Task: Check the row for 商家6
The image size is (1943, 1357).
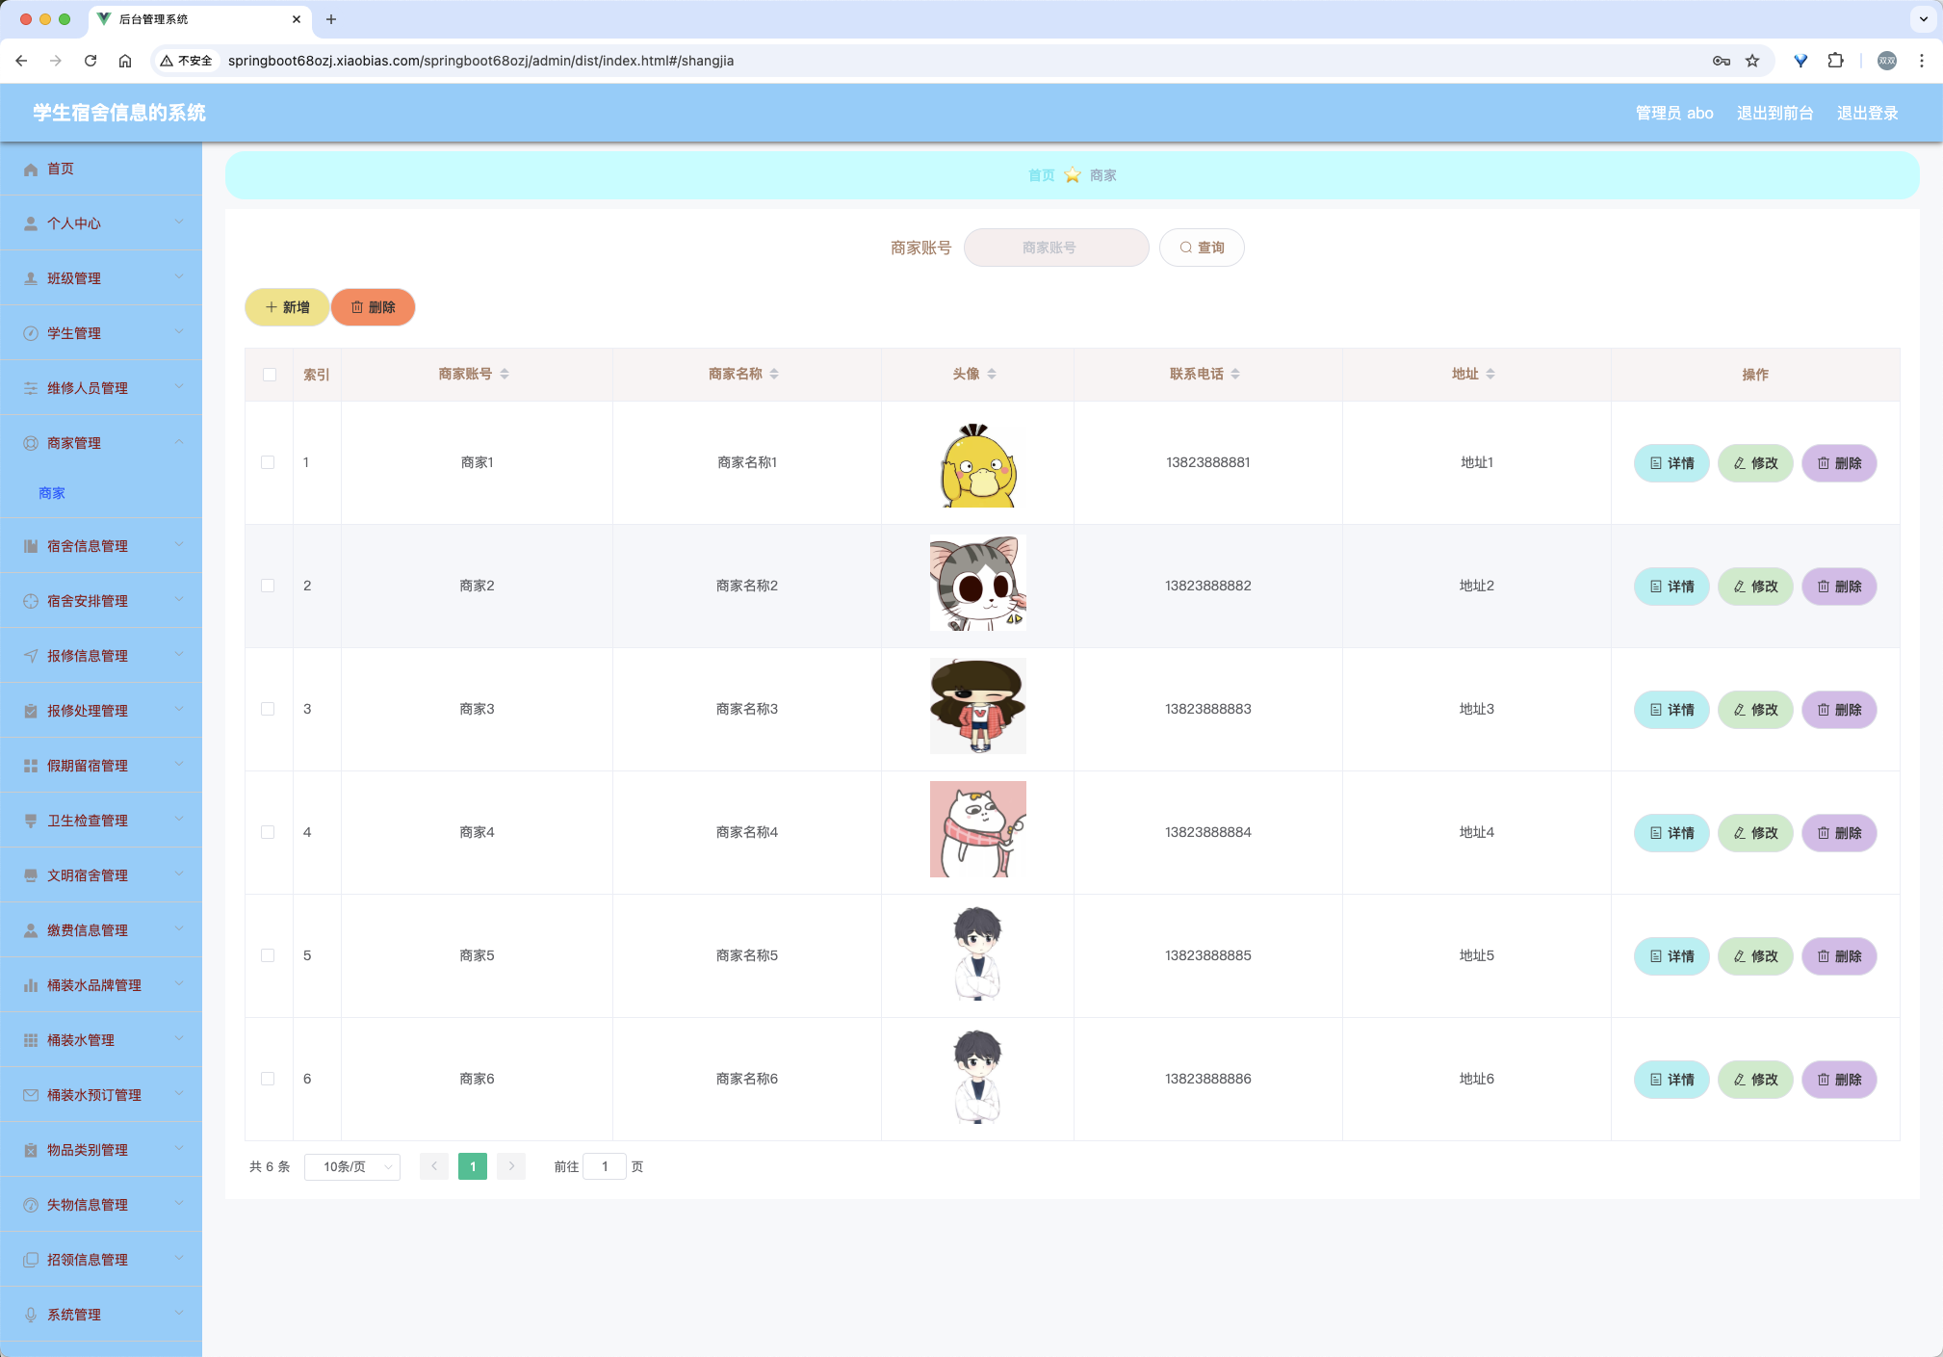Action: click(268, 1080)
